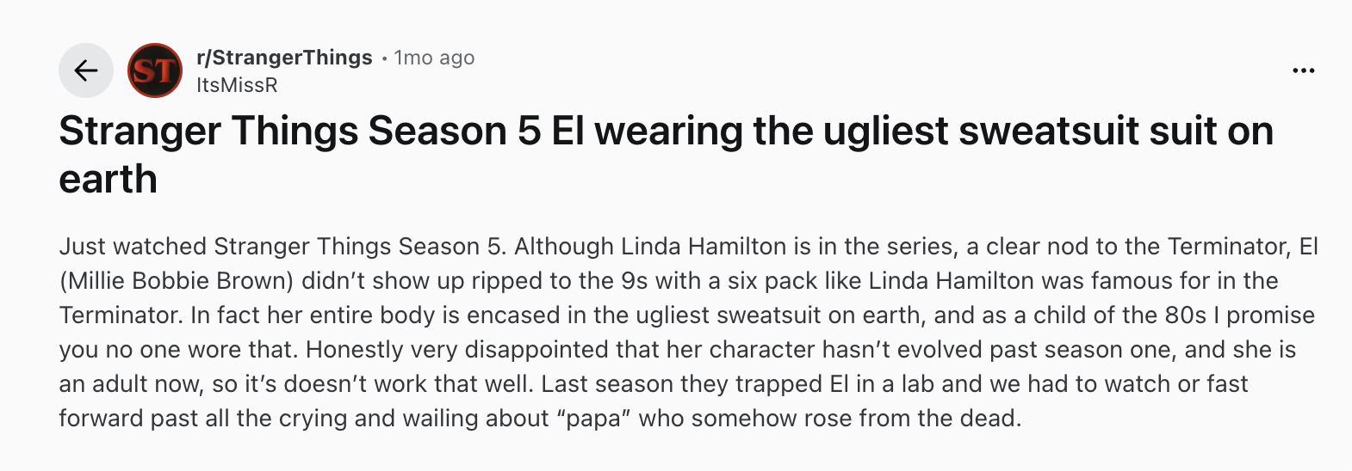The height and width of the screenshot is (471, 1352).
Task: Click "80s" in the post body
Action: coord(1186,315)
